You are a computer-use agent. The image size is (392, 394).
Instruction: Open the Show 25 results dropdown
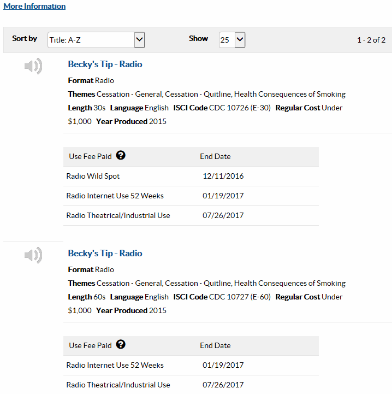[232, 40]
